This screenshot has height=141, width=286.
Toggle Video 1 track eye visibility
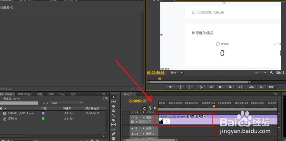(x=133, y=117)
